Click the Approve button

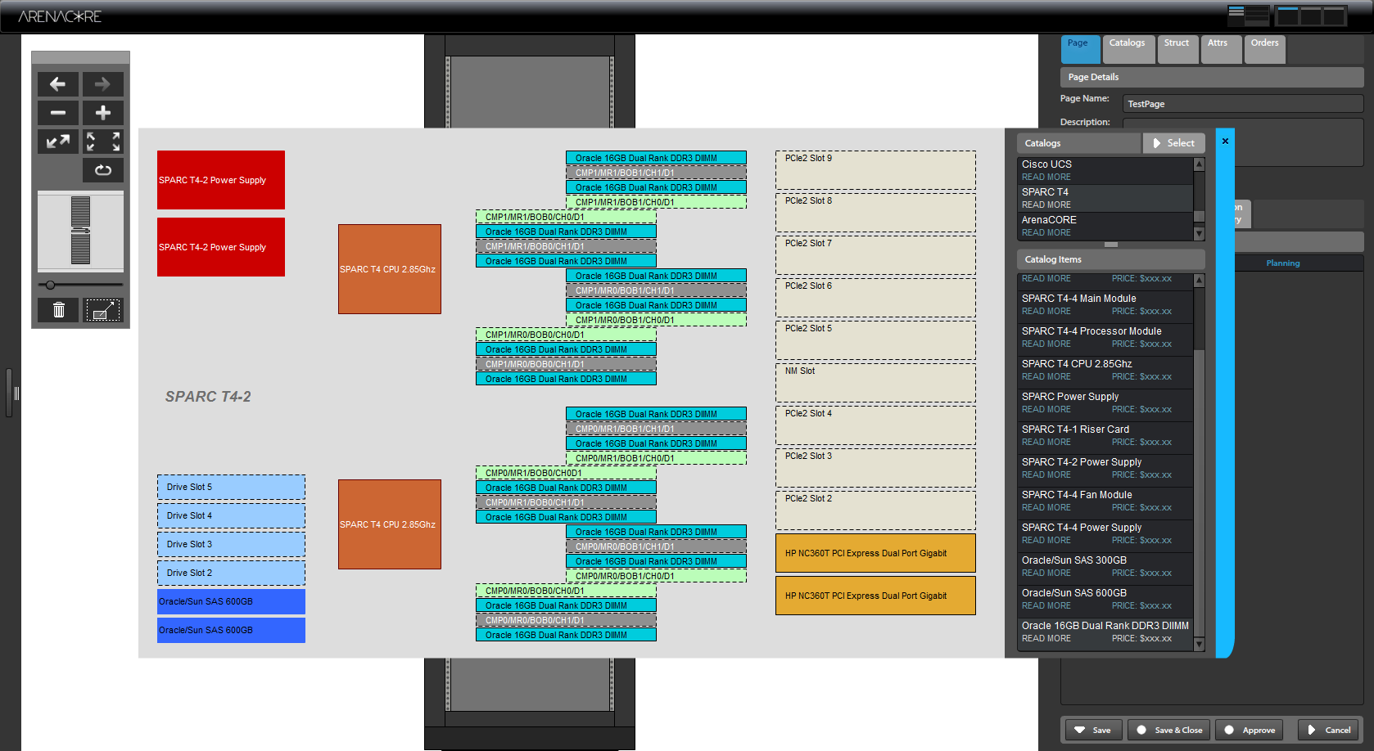click(x=1249, y=730)
